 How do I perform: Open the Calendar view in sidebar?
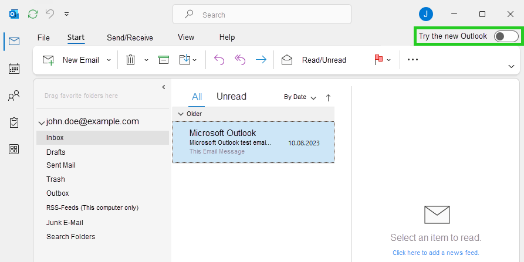point(14,69)
